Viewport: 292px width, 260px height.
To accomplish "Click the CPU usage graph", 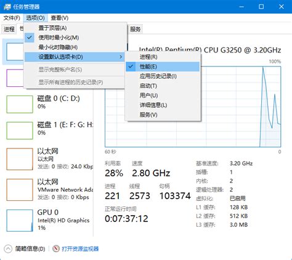I will click(x=193, y=107).
